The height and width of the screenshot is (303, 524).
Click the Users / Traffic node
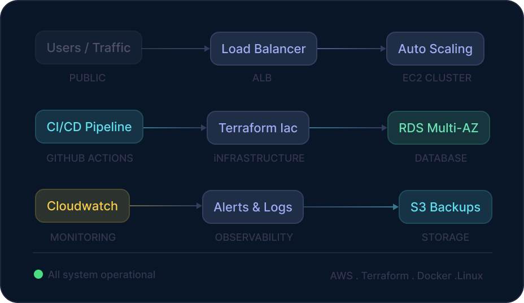click(89, 48)
